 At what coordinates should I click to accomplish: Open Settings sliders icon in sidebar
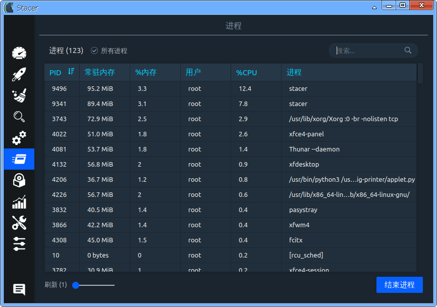19,244
